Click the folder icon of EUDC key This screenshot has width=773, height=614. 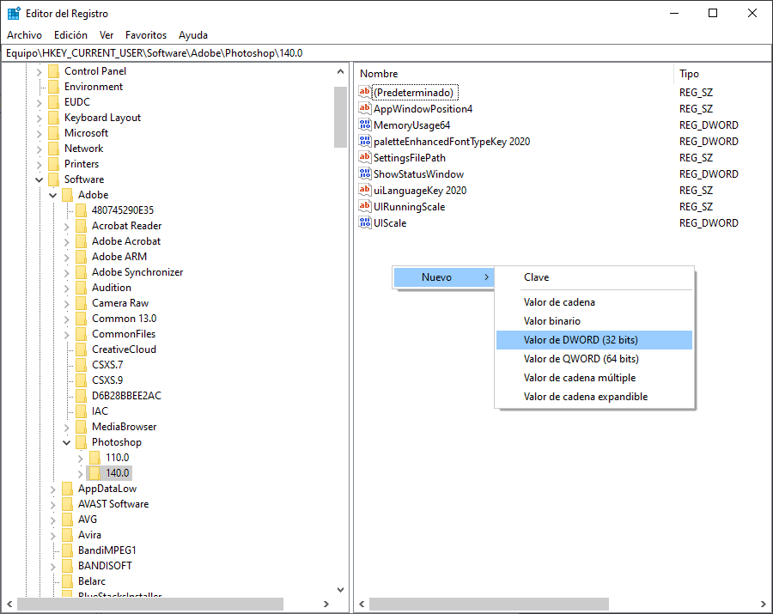pos(54,102)
